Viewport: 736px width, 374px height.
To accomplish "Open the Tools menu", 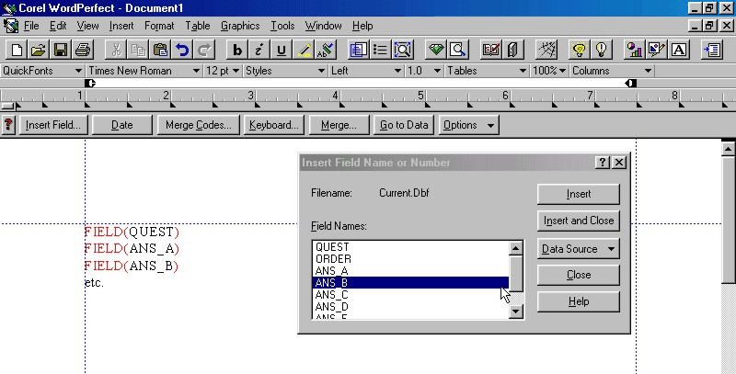I will click(x=282, y=26).
